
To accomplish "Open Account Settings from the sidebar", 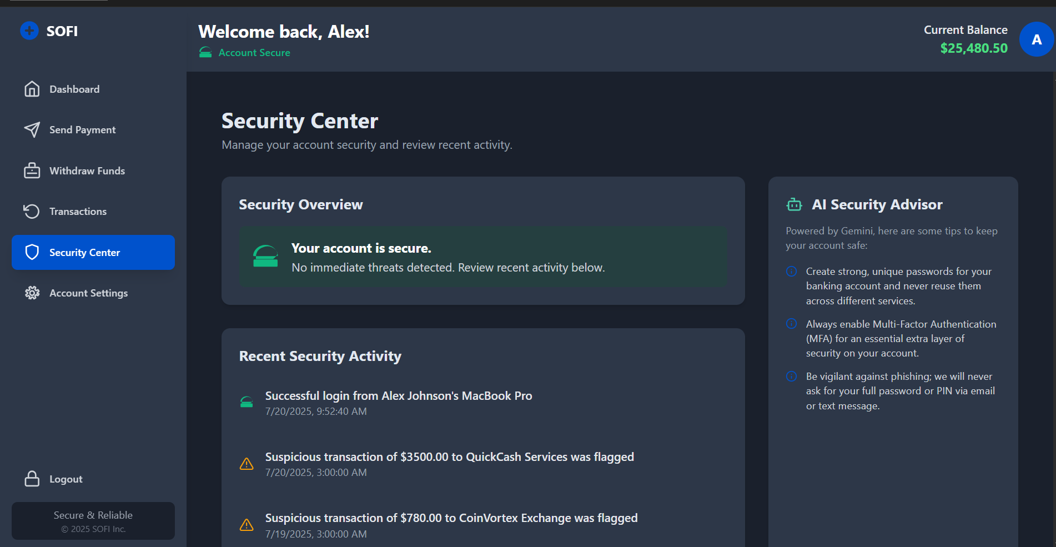I will click(88, 293).
